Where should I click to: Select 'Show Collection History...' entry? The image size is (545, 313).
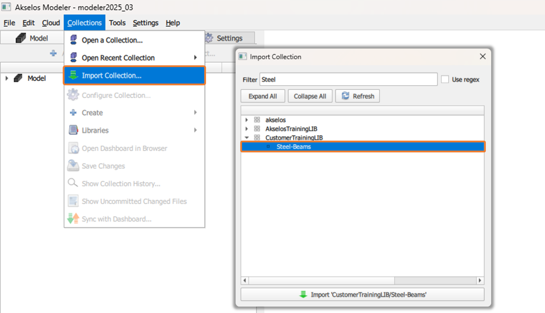point(134,183)
